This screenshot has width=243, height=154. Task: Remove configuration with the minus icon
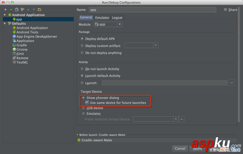point(11,10)
